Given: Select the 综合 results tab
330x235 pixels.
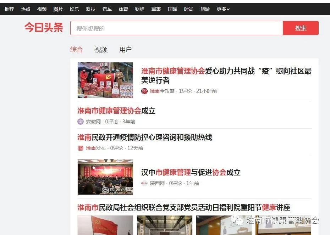Looking at the screenshot, I should [x=76, y=50].
